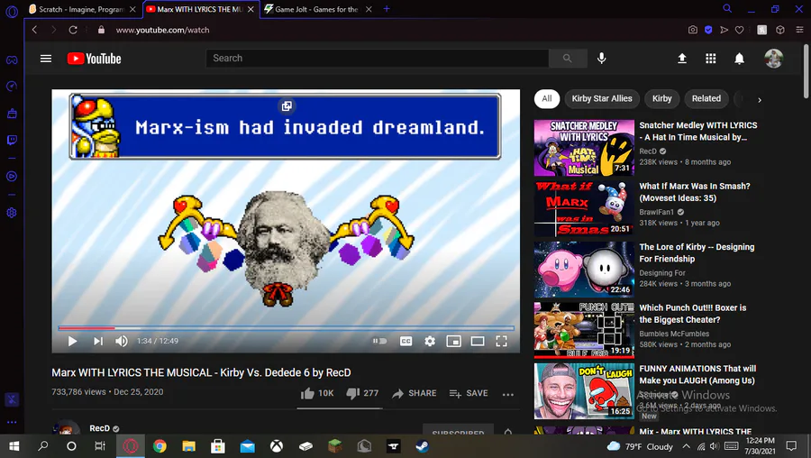Show more filter chips with arrow
The width and height of the screenshot is (811, 458).
point(760,100)
